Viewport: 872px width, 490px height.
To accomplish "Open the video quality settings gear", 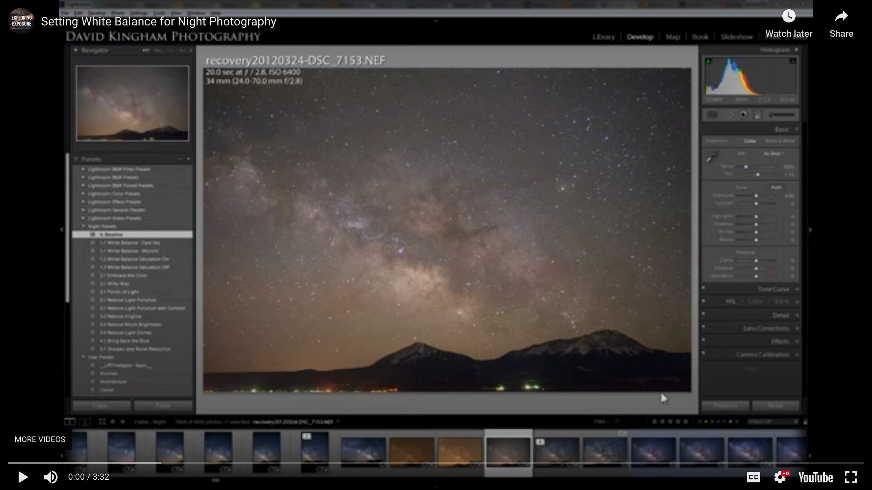I will coord(780,477).
